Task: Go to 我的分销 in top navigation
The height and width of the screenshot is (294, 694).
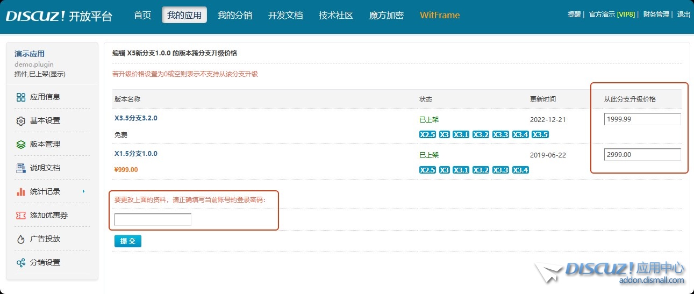Action: [235, 15]
